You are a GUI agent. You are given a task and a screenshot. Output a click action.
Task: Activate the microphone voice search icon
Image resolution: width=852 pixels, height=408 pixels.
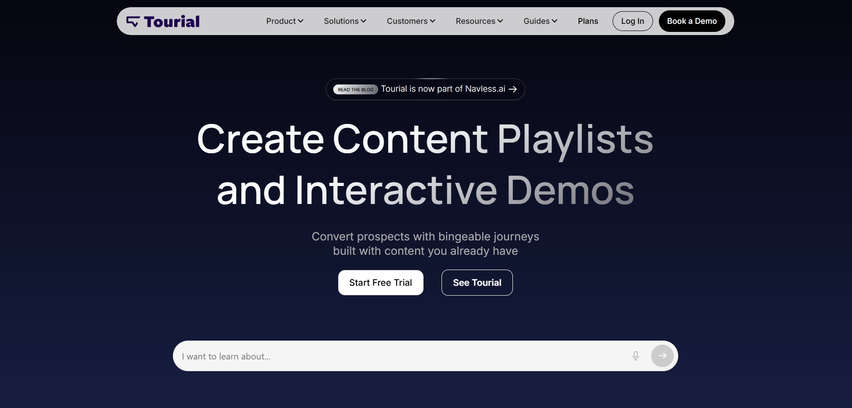[x=636, y=355]
